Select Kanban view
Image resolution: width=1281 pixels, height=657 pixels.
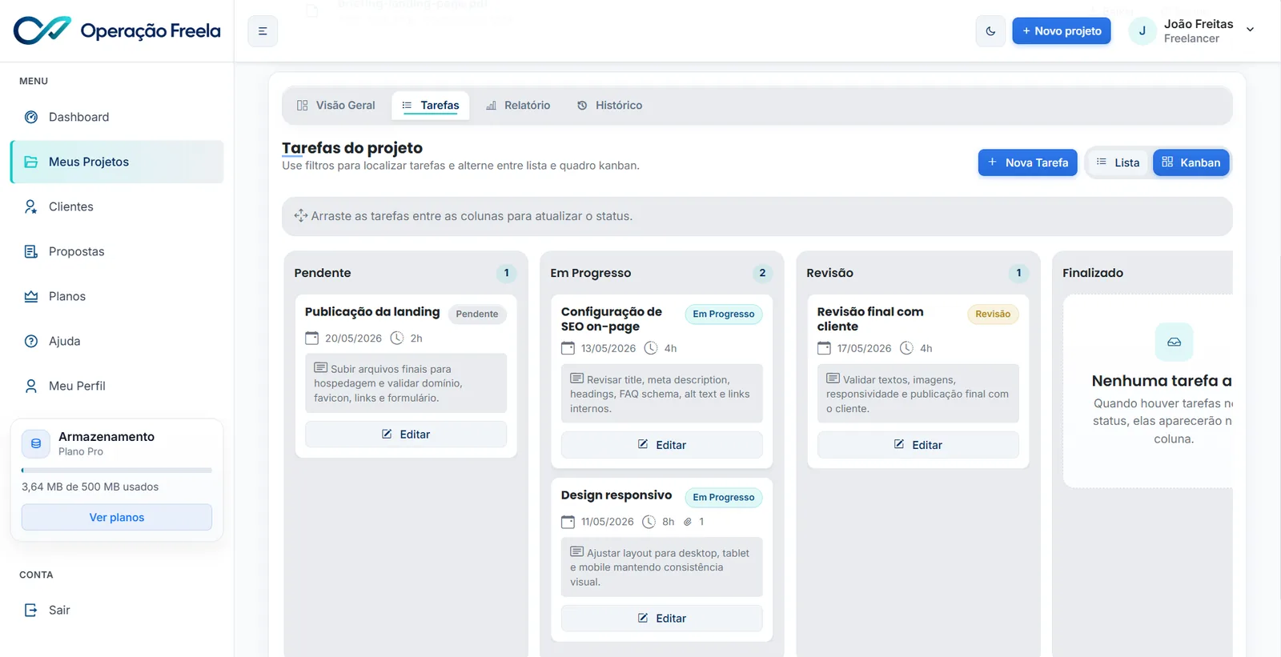click(x=1191, y=162)
